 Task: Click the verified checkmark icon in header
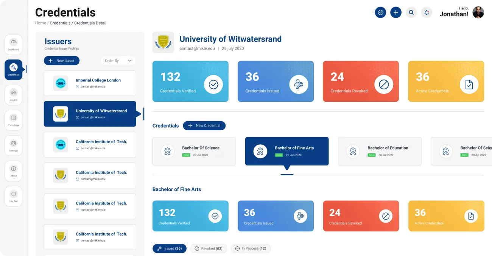380,12
